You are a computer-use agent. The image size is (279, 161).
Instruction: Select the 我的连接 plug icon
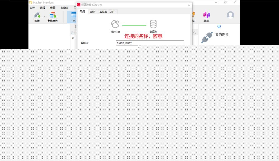(x=207, y=37)
